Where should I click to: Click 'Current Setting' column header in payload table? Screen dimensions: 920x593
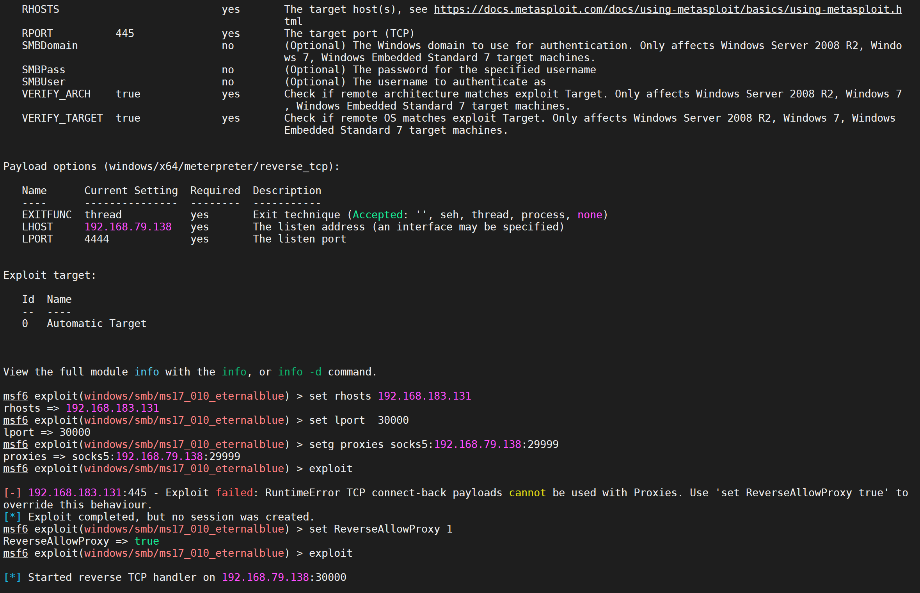[131, 191]
